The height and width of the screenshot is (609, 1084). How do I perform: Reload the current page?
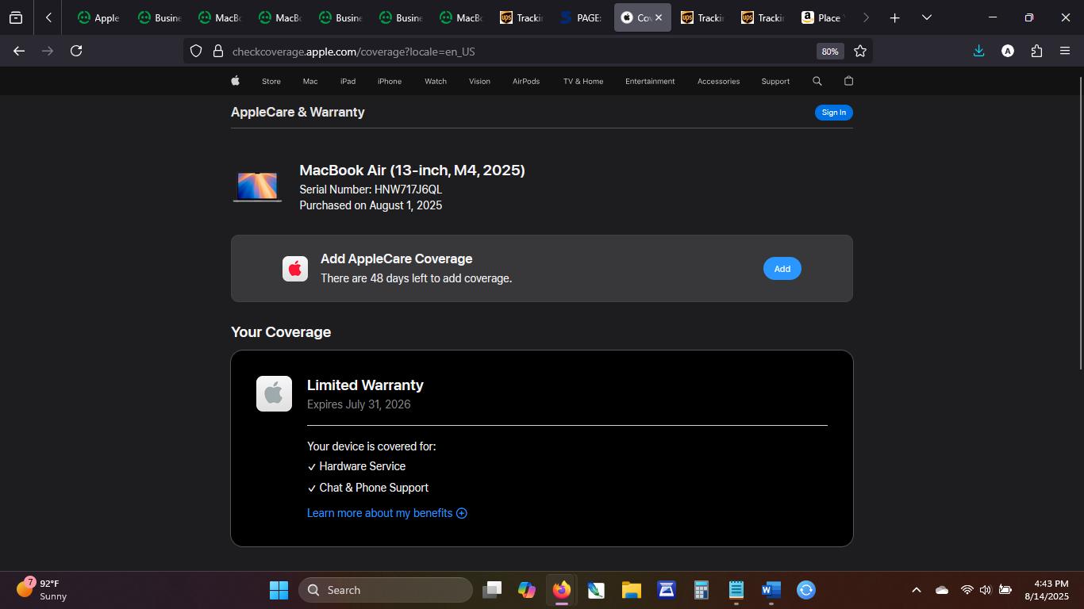76,51
